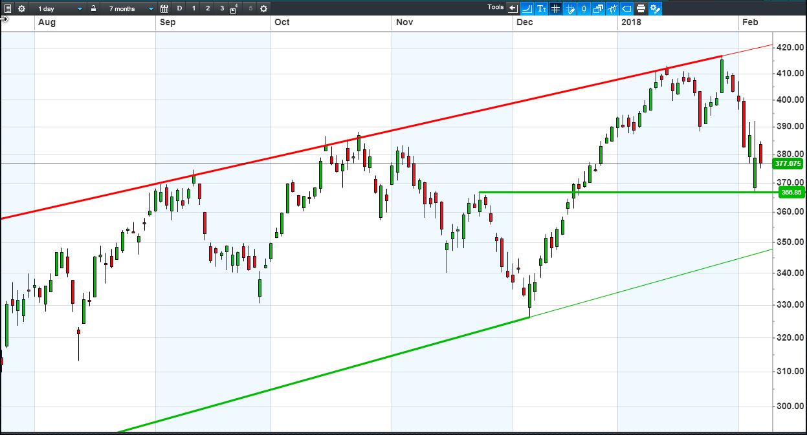The height and width of the screenshot is (435, 807).
Task: Click the 300.00 price axis label
Action: point(790,406)
